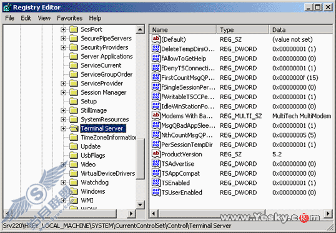Click the Update folder icon
336x233 pixels.
[74, 146]
